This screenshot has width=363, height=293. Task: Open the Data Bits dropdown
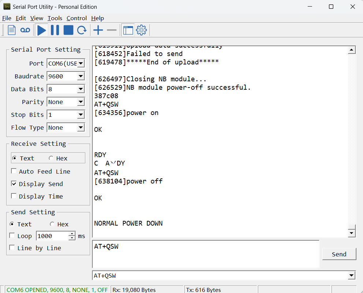click(x=81, y=89)
